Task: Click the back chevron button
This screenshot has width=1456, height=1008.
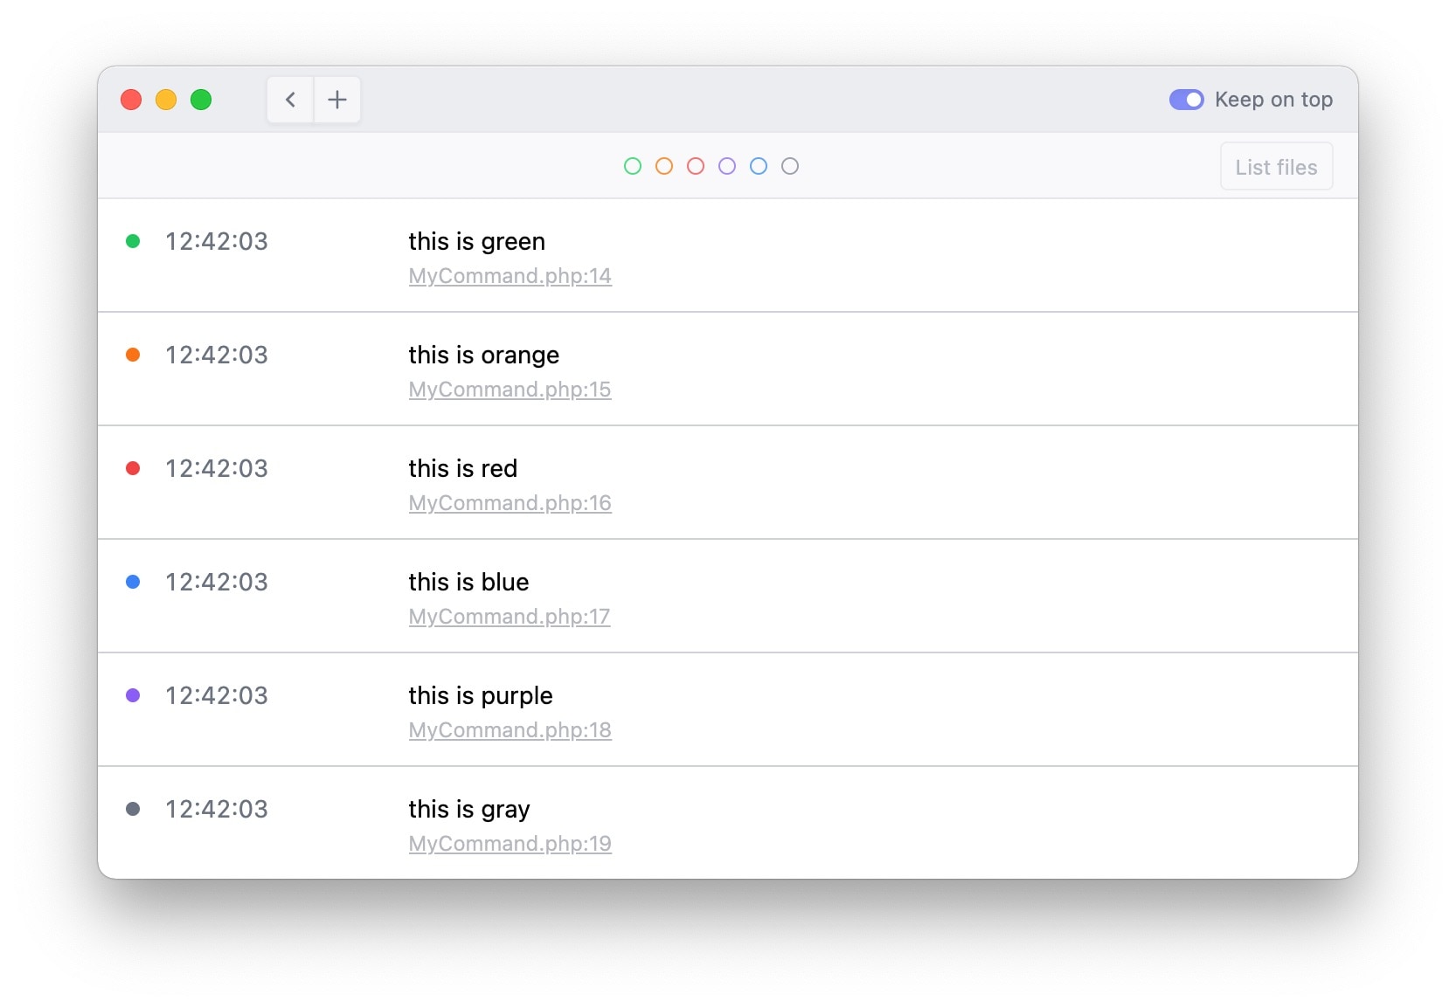Action: click(x=290, y=100)
